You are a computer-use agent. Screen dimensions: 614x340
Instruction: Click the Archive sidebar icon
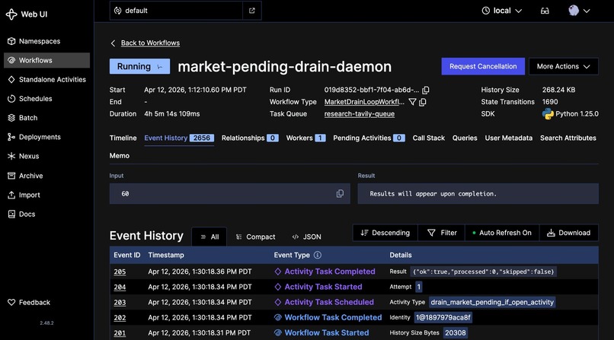[x=11, y=176]
